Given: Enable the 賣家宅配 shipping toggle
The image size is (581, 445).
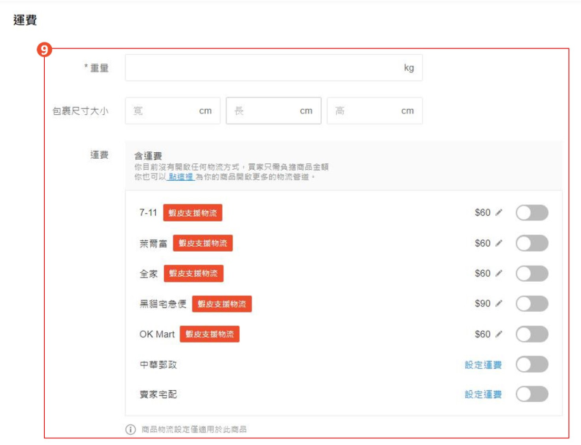Looking at the screenshot, I should click(532, 394).
